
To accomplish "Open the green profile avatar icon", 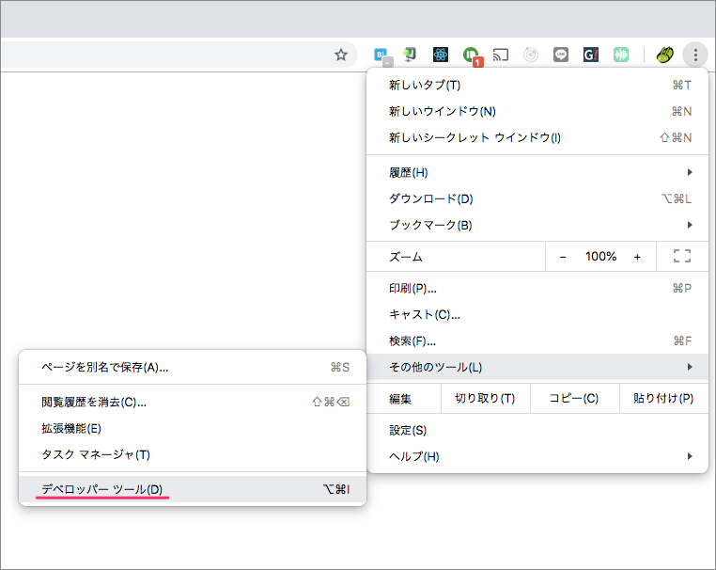I will [664, 55].
